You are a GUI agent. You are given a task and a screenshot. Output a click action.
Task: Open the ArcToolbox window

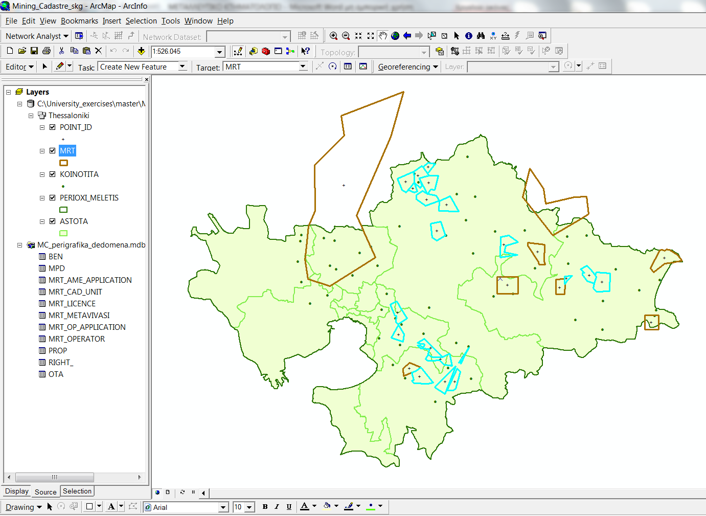(x=266, y=51)
